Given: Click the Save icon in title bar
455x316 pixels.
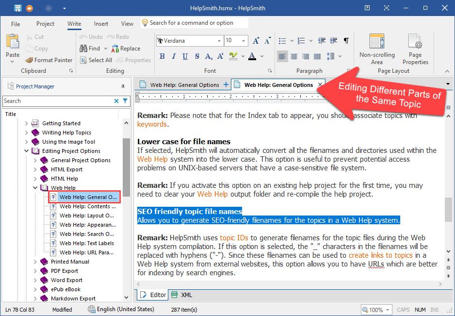Looking at the screenshot, I should click(x=18, y=8).
